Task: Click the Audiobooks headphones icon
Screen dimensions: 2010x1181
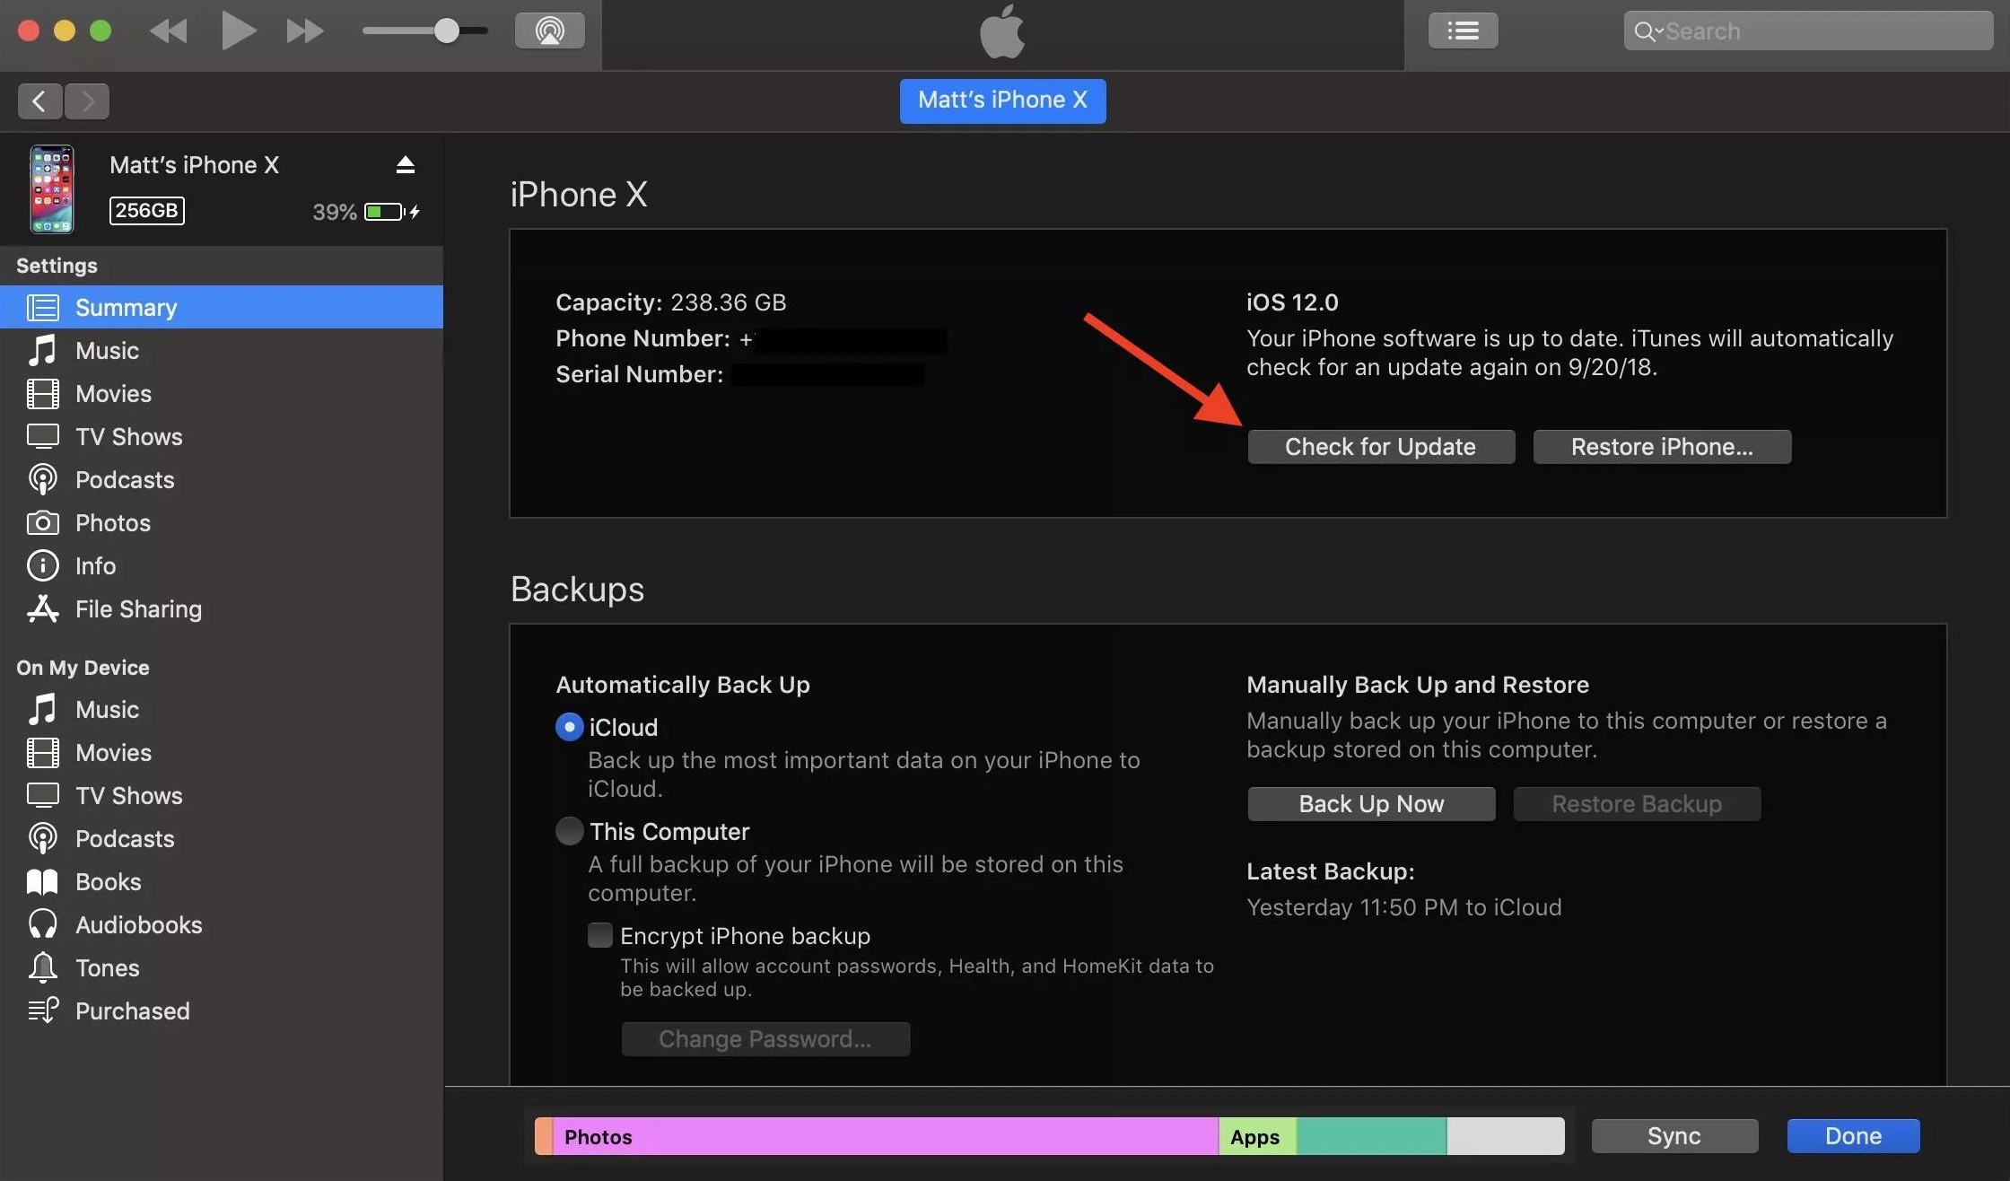Action: [42, 924]
